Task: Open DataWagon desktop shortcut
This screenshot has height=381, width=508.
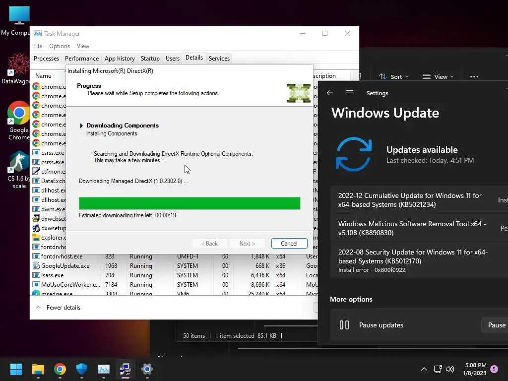Action: (x=17, y=68)
